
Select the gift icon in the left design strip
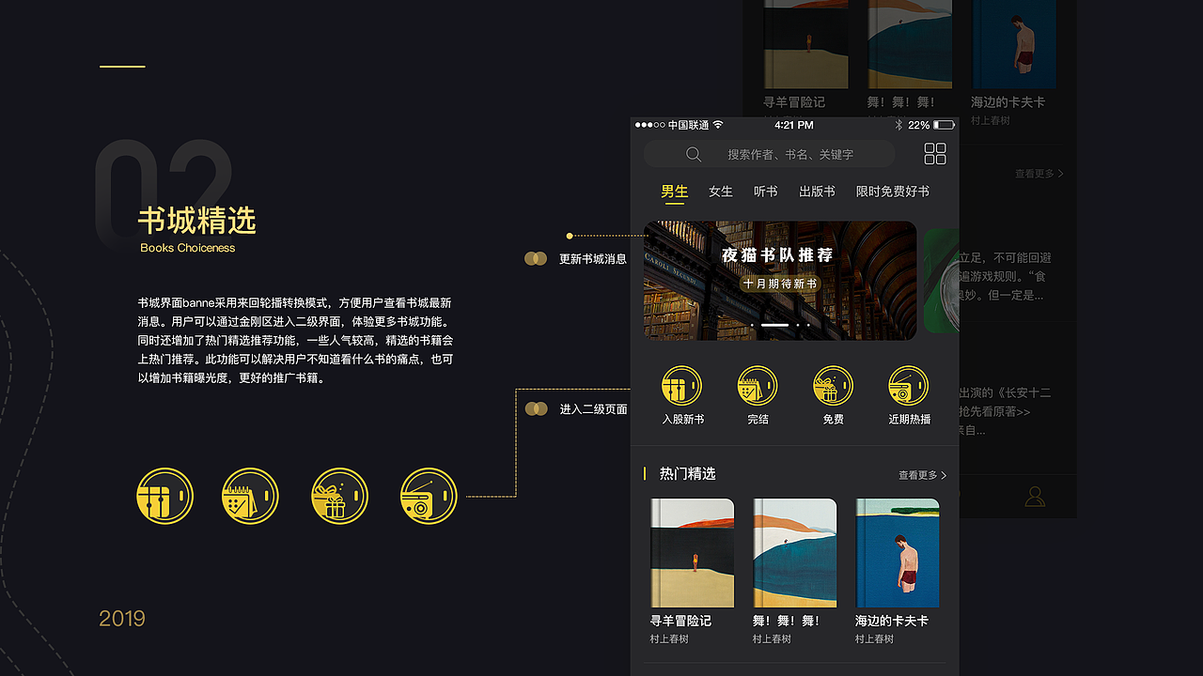(x=339, y=496)
